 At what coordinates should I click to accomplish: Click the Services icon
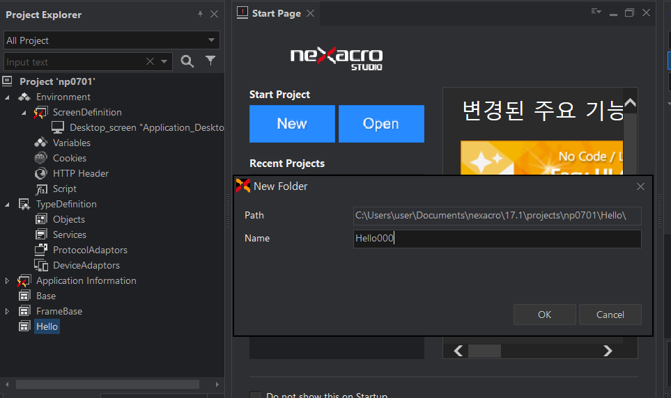pos(41,234)
